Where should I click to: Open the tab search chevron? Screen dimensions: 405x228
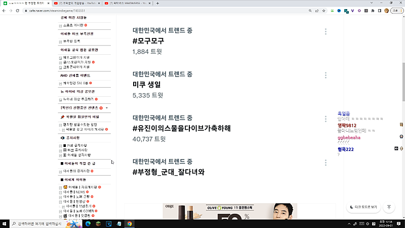tap(372, 3)
